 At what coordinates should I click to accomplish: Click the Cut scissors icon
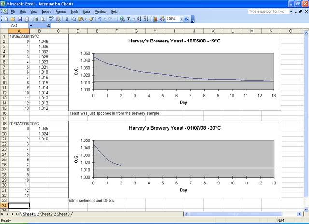[x=67, y=19]
